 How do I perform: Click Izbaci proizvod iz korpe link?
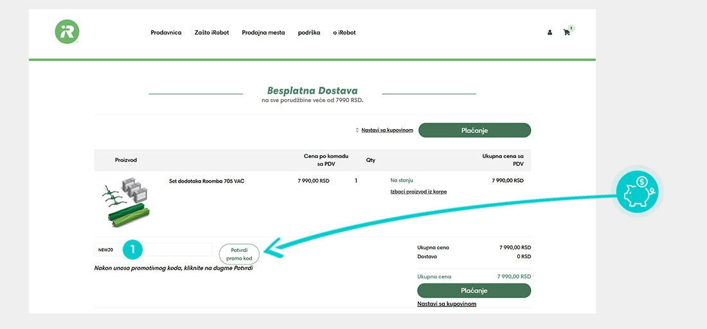(x=418, y=191)
